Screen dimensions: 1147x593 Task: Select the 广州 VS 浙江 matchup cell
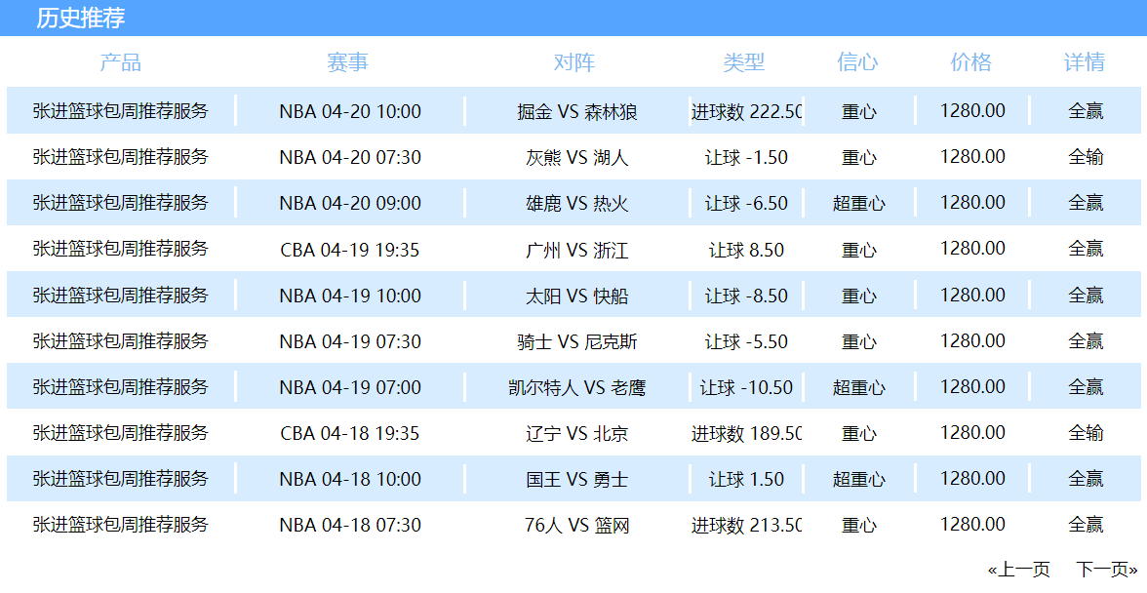(577, 250)
